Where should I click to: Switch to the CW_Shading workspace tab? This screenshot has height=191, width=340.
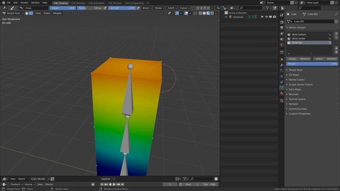pos(78,3)
